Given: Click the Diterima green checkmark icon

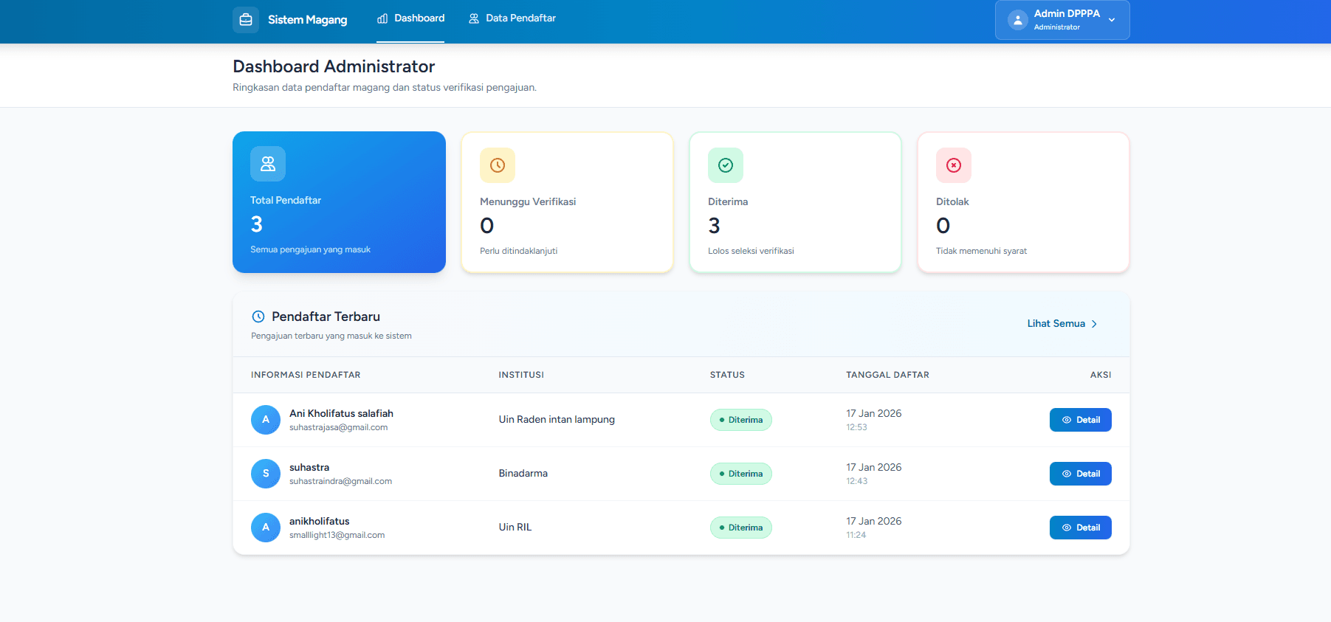Looking at the screenshot, I should coord(726,165).
